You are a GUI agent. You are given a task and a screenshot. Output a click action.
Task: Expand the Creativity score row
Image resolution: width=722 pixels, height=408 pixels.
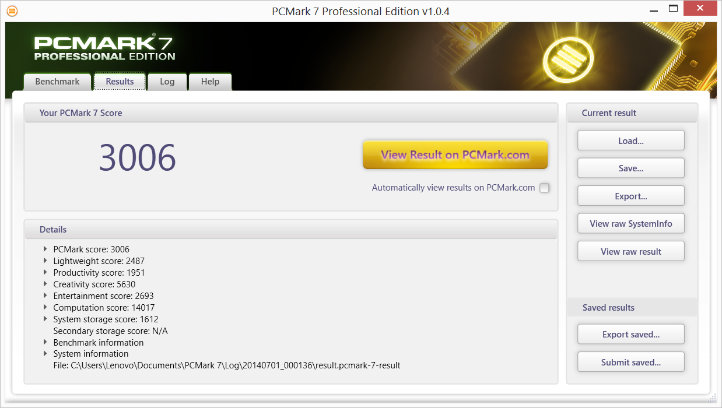tap(45, 284)
